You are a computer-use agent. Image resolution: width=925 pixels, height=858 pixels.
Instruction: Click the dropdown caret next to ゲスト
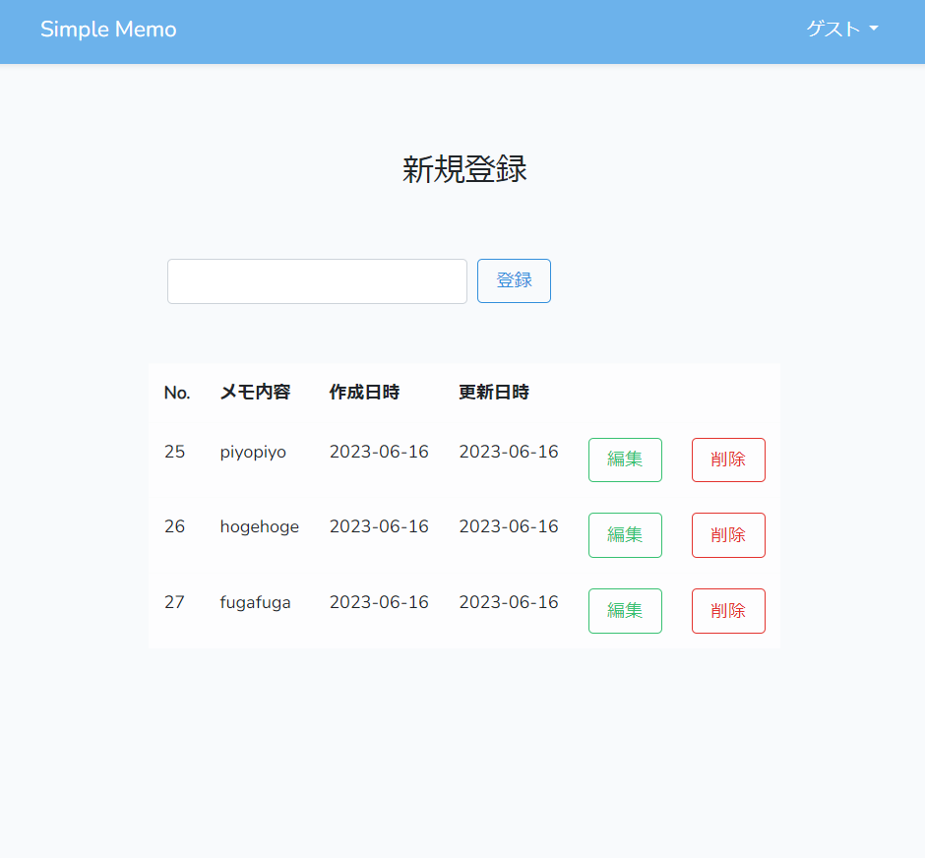point(874,30)
